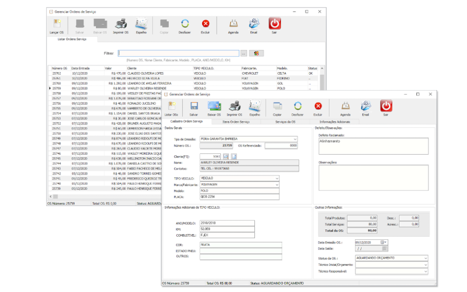Click the Cliente code field

[210, 156]
